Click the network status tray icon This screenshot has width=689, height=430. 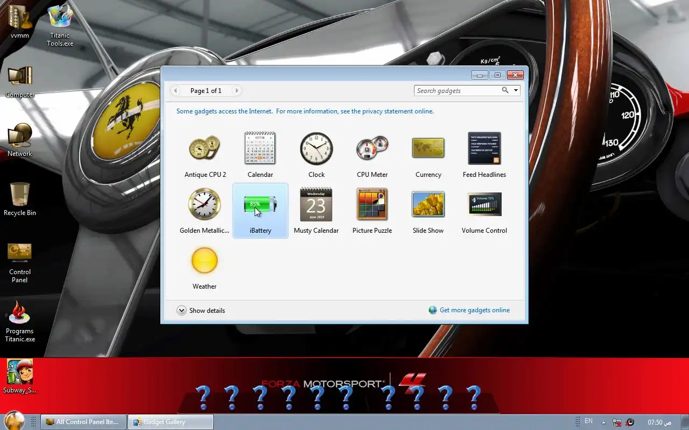coord(617,422)
